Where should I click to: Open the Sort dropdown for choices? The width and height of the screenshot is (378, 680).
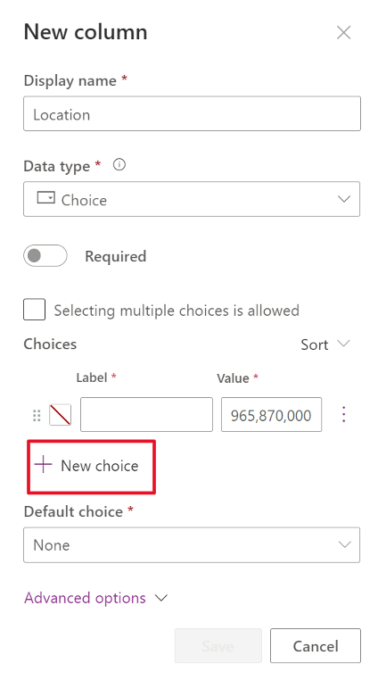point(325,344)
